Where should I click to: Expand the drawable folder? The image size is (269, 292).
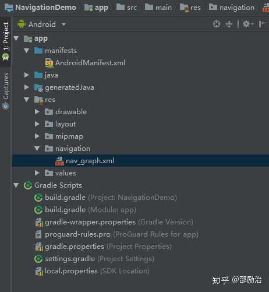(x=37, y=112)
